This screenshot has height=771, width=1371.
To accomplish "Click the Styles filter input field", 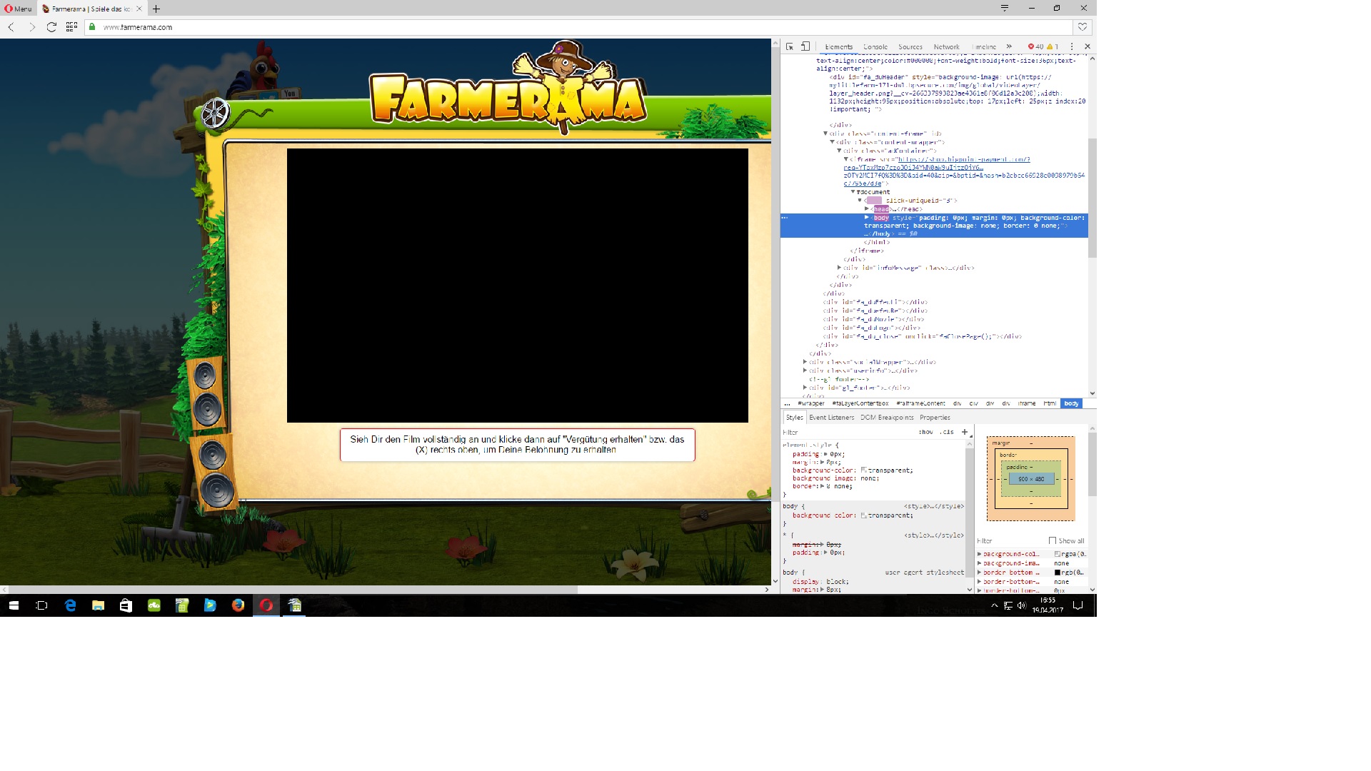I will click(x=848, y=432).
